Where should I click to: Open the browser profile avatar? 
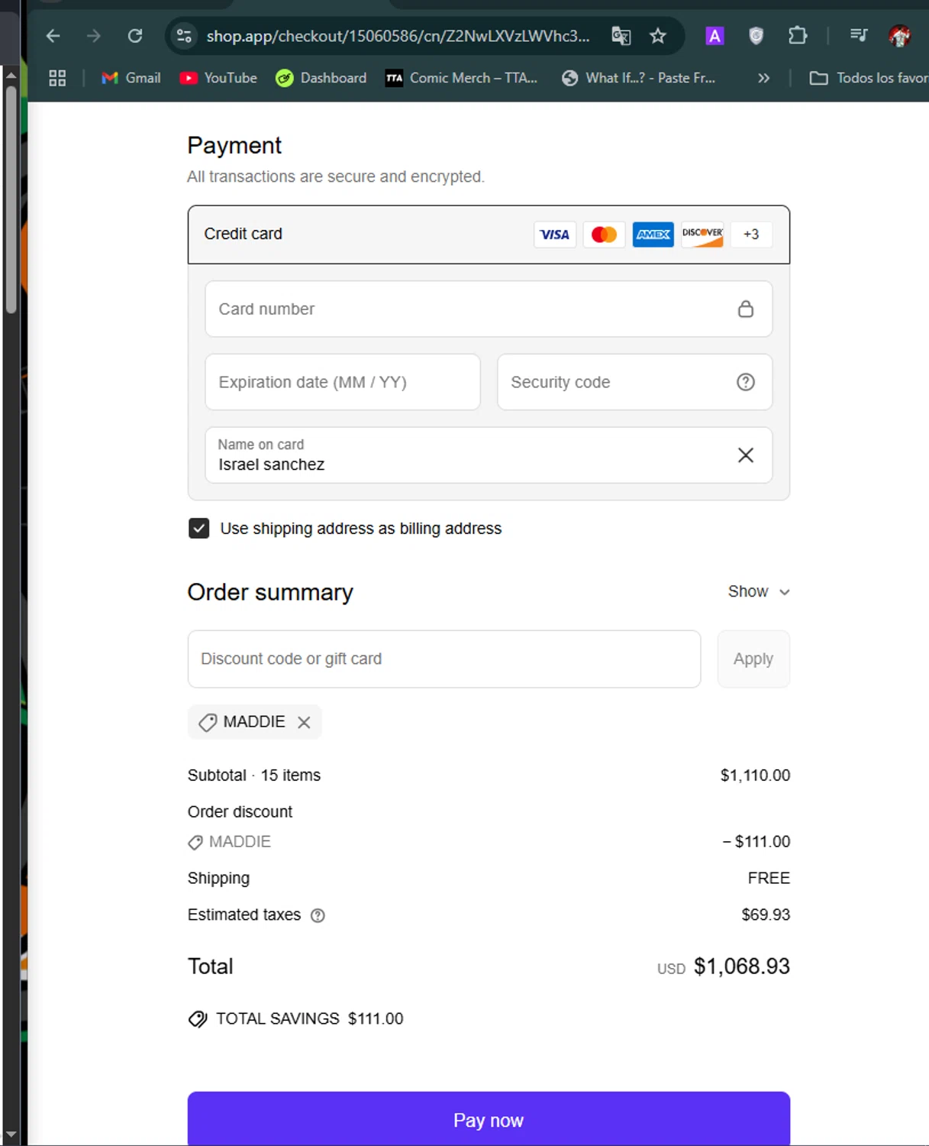(900, 36)
